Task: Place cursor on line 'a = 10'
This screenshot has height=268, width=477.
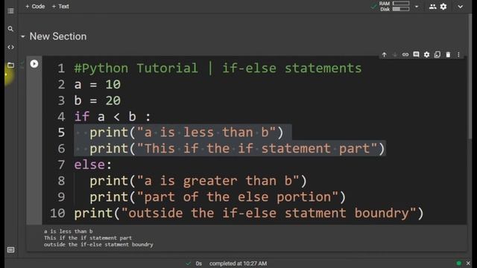Action: point(98,84)
